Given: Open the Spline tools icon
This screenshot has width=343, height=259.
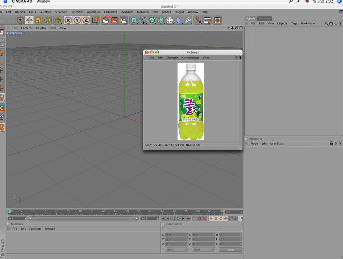Looking at the screenshot, I should [x=143, y=20].
